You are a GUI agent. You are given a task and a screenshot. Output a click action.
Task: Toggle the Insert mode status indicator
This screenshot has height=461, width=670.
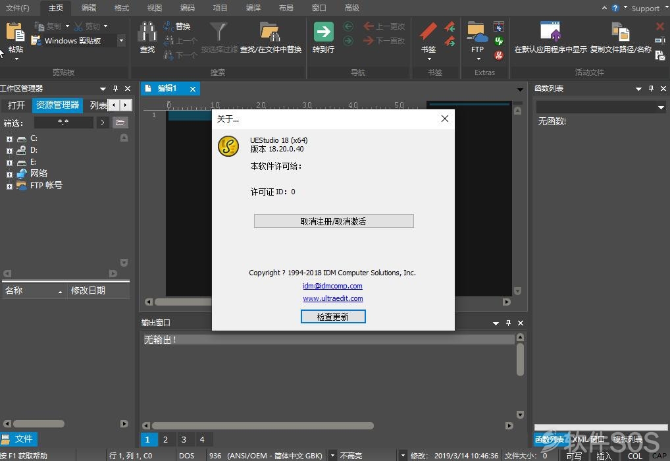coord(604,456)
